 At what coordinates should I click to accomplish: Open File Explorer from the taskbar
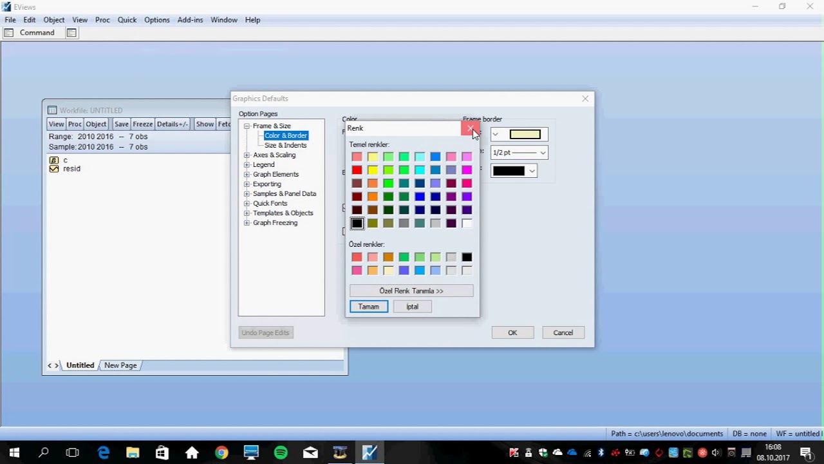[x=133, y=453]
